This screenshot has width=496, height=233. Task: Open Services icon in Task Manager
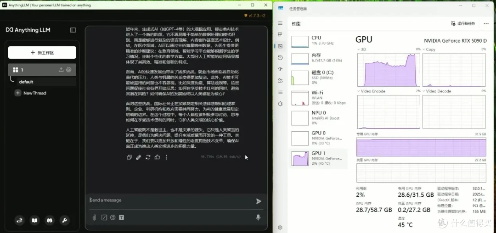(280, 104)
